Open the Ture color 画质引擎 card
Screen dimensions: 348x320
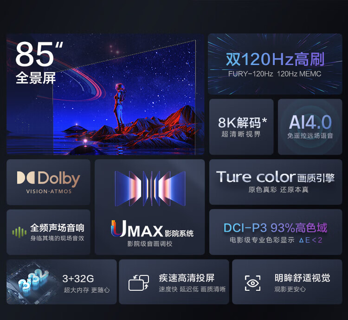pos(276,182)
